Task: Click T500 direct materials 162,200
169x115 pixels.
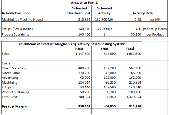Action: pyautogui.click(x=104, y=68)
